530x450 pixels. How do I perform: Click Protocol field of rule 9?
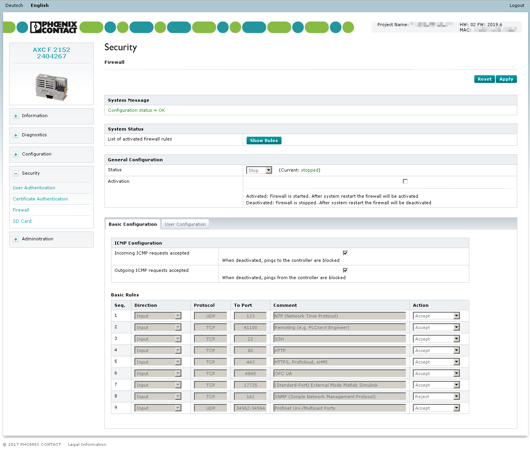point(210,408)
